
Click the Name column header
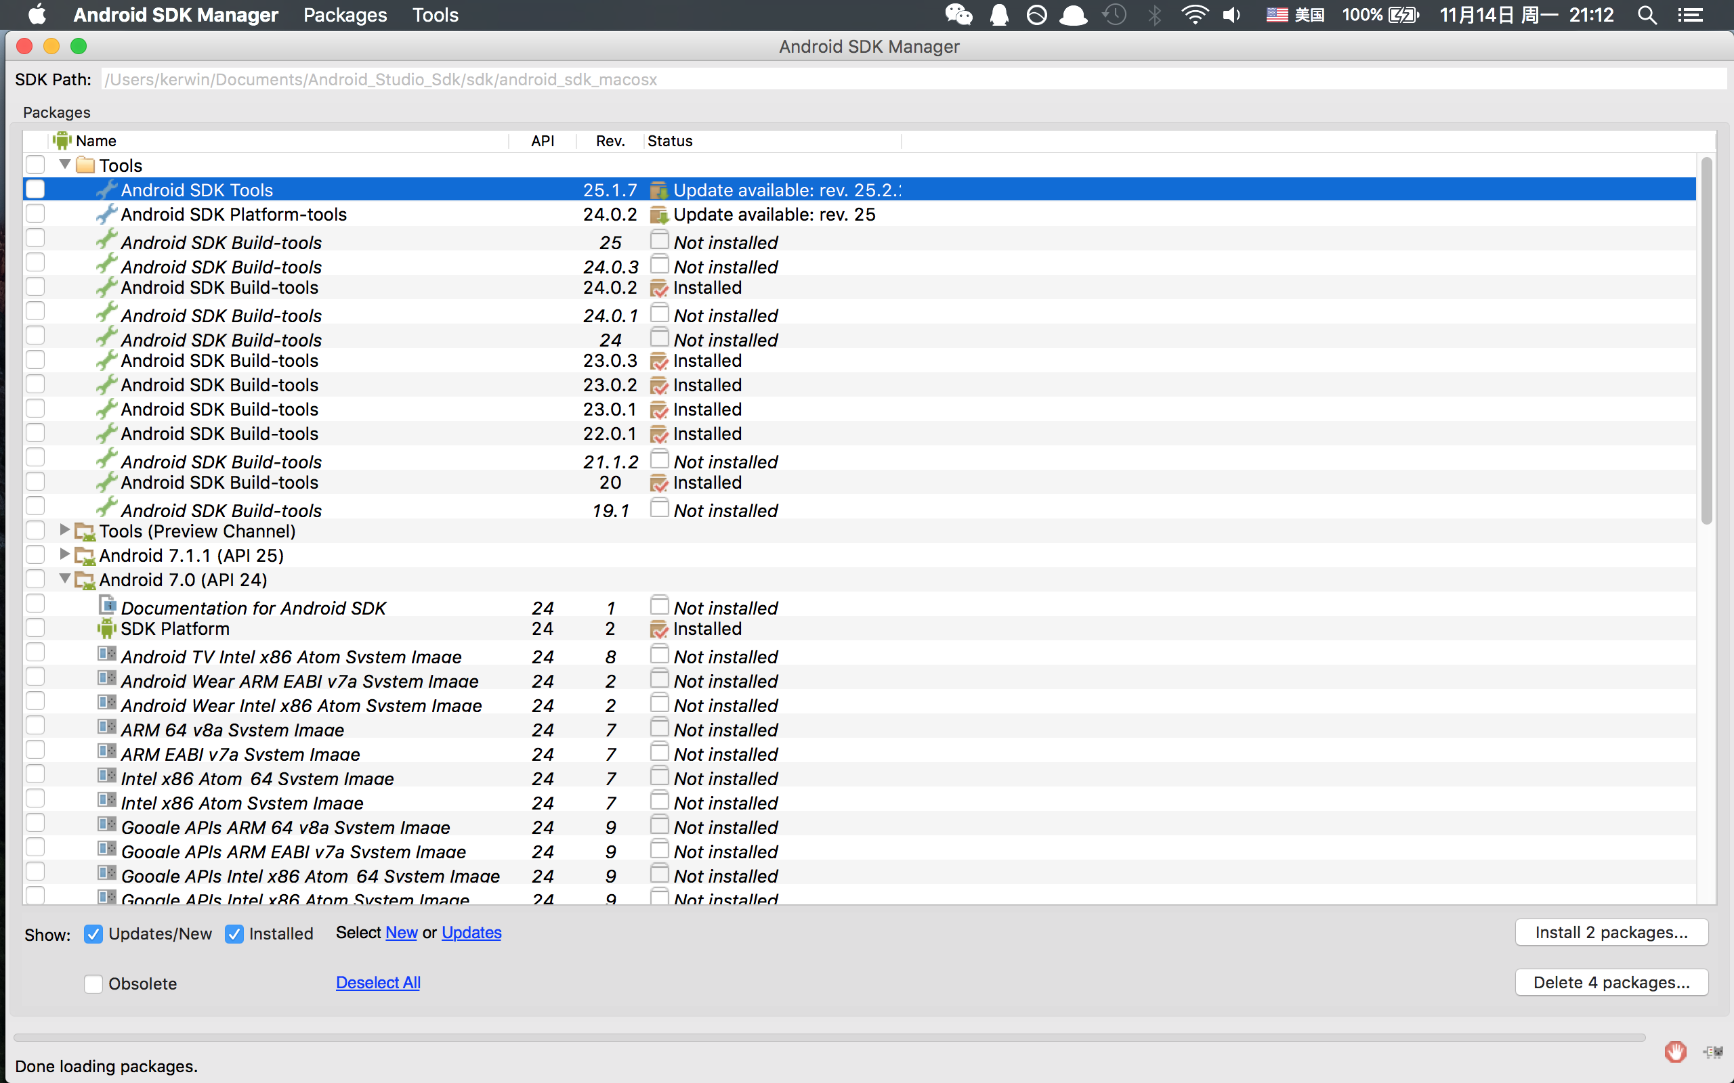[x=278, y=141]
